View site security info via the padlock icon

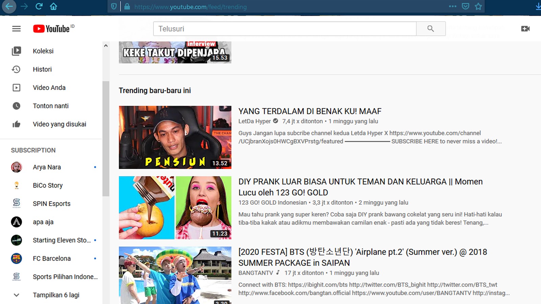[x=127, y=6]
